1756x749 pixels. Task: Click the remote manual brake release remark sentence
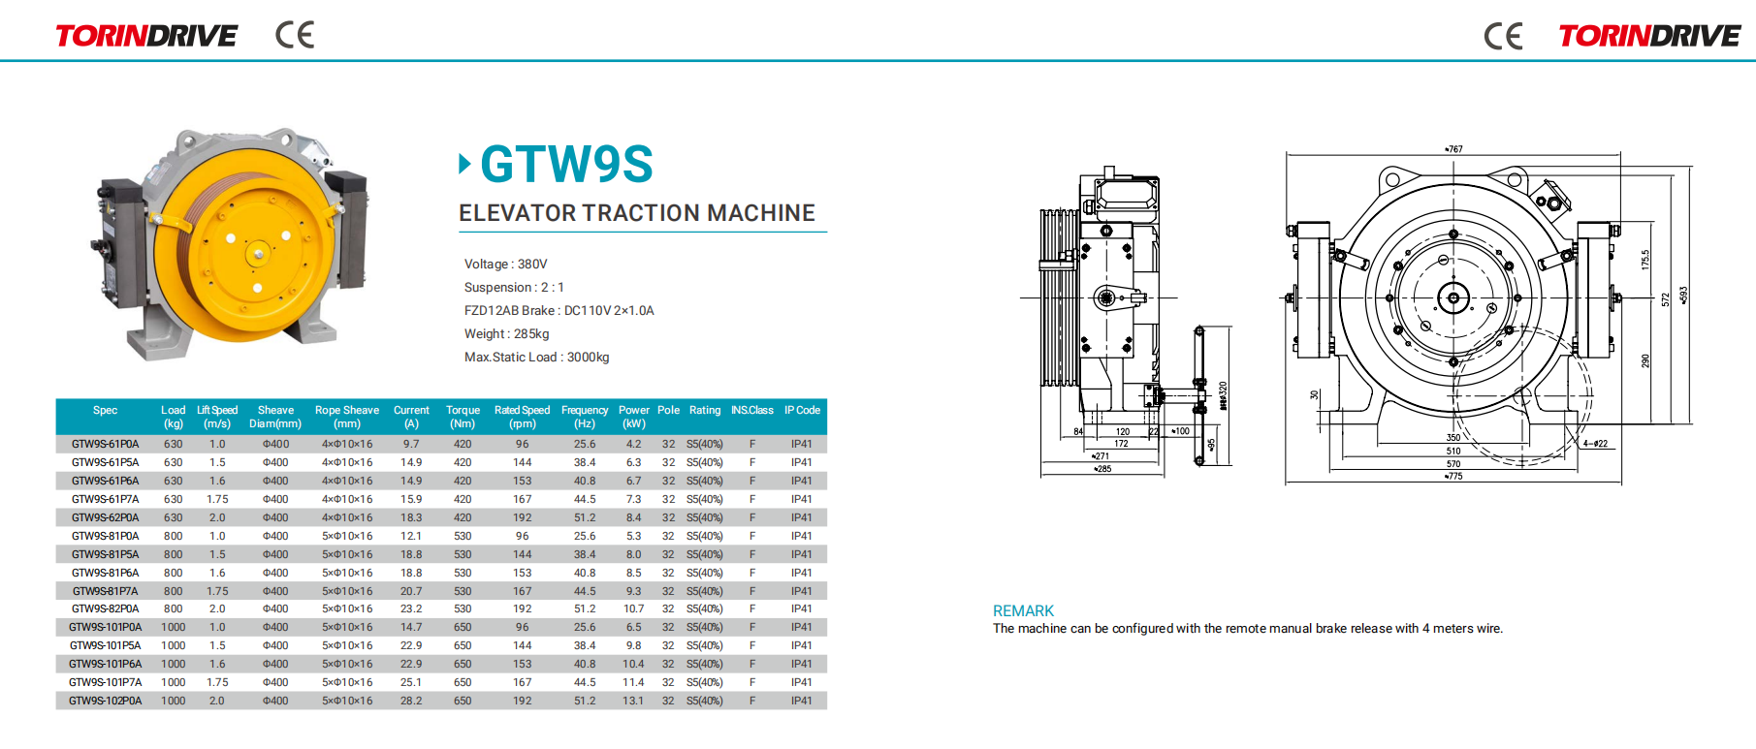[1247, 629]
